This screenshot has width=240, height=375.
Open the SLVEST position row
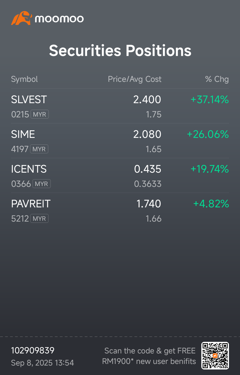tap(120, 106)
